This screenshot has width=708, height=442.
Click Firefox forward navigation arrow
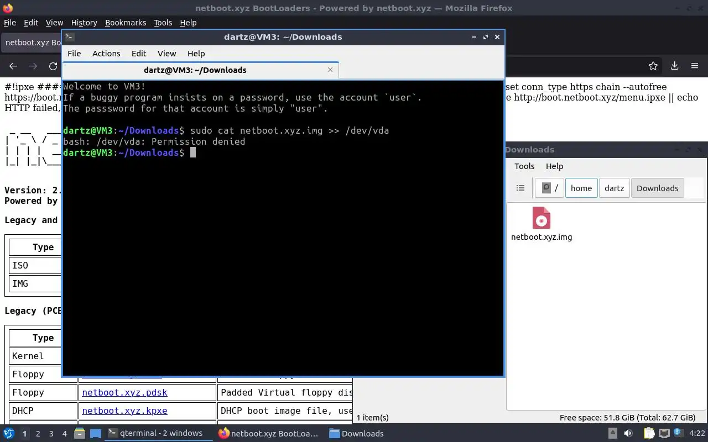33,66
